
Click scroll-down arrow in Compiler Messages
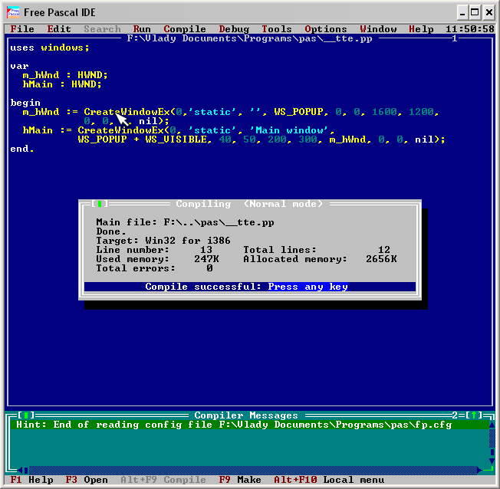pyautogui.click(x=492, y=461)
